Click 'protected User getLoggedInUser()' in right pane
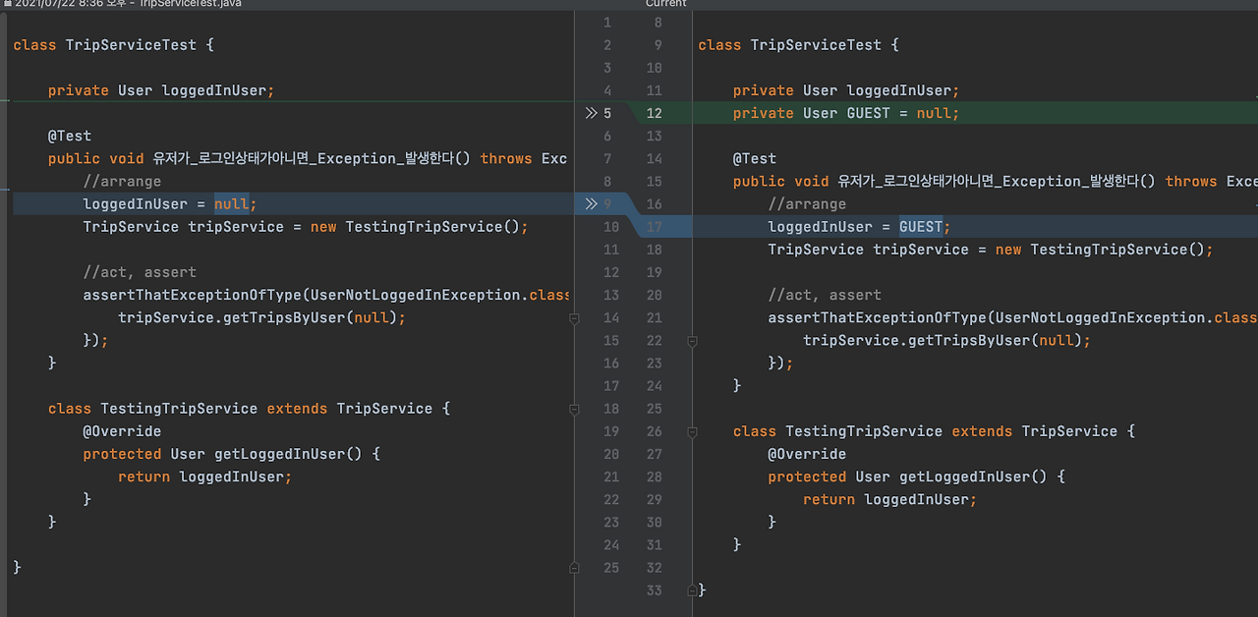Image resolution: width=1258 pixels, height=617 pixels. 908,477
